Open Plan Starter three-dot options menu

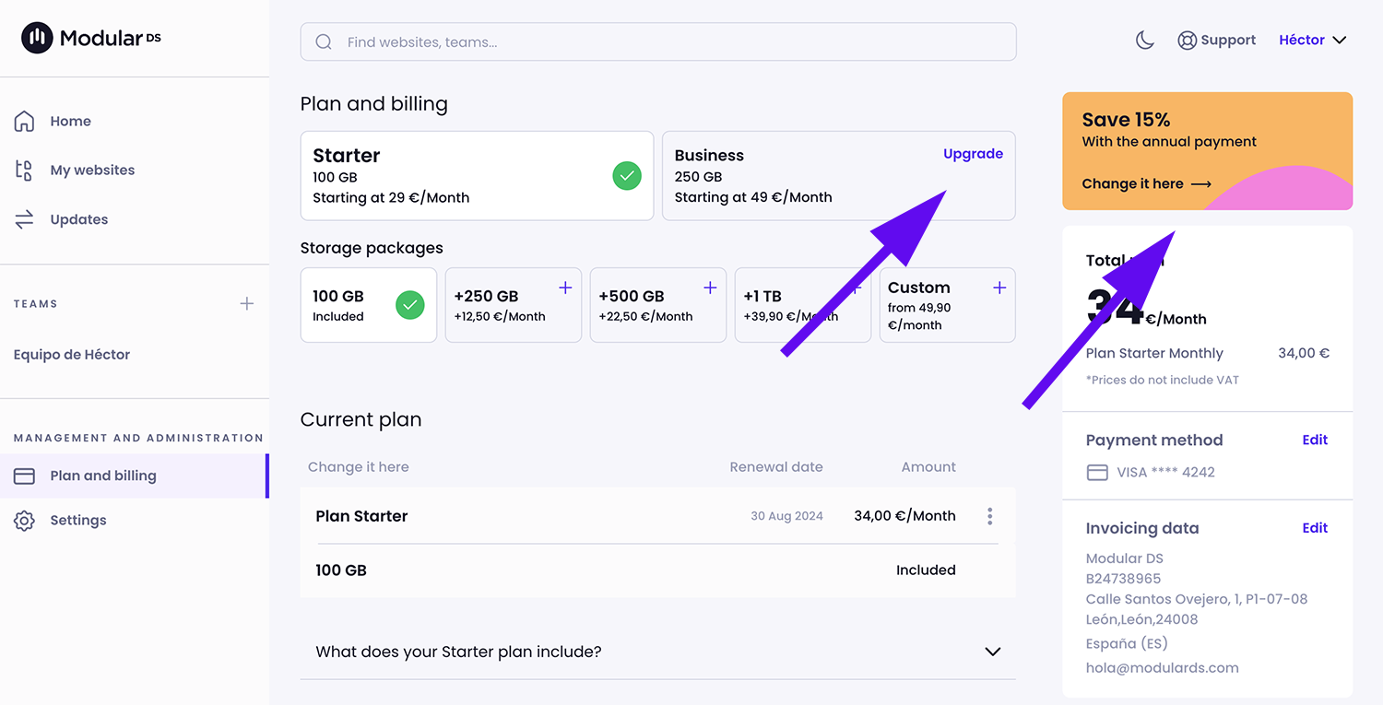pyautogui.click(x=990, y=516)
